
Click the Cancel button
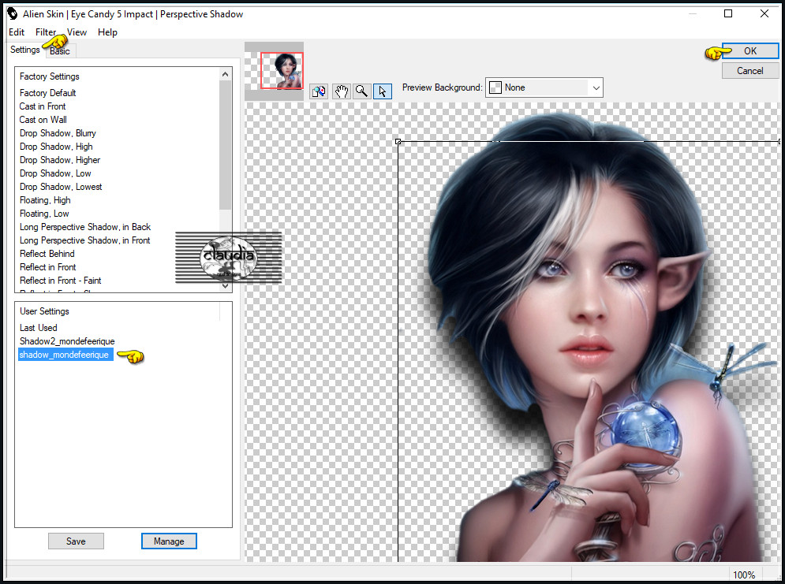pos(750,71)
